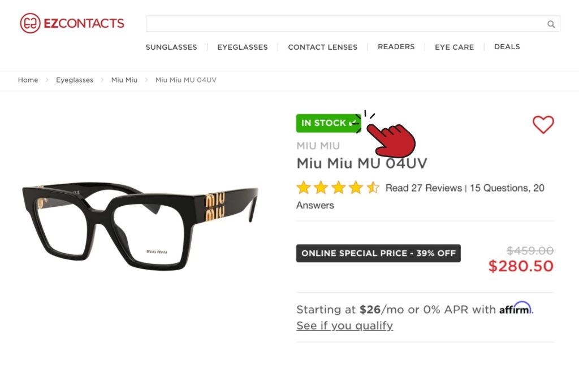Select the half-filled fifth star
Image resolution: width=579 pixels, height=386 pixels.
point(373,187)
